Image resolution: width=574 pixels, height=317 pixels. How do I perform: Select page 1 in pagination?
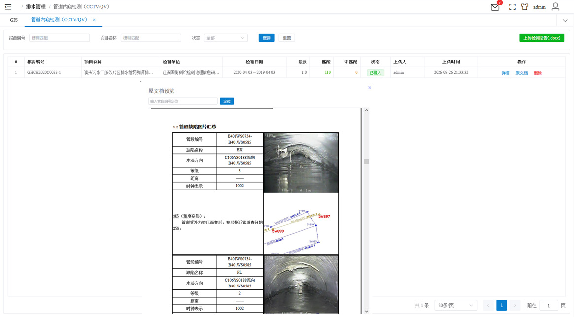point(502,305)
